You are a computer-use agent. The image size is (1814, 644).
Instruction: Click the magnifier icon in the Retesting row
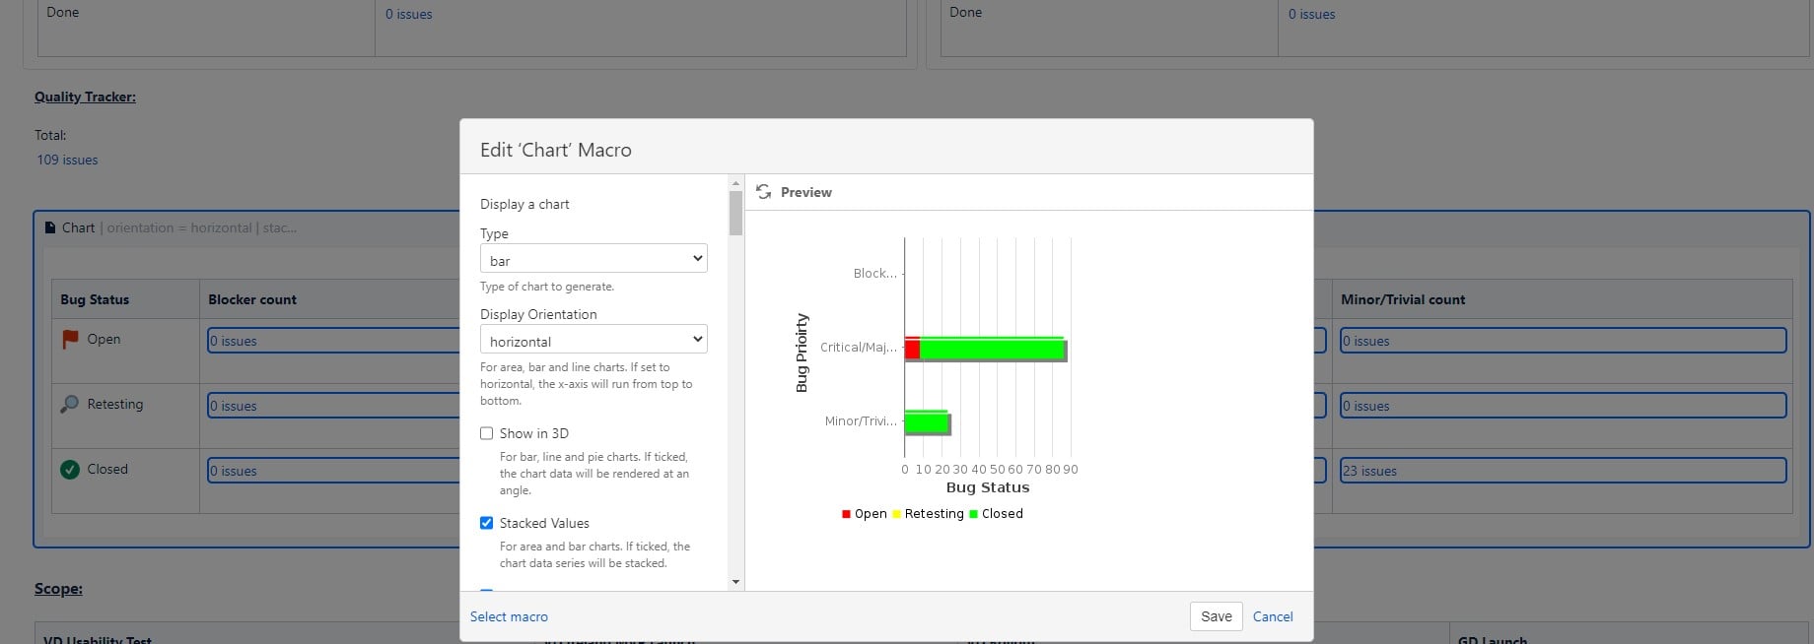coord(69,404)
